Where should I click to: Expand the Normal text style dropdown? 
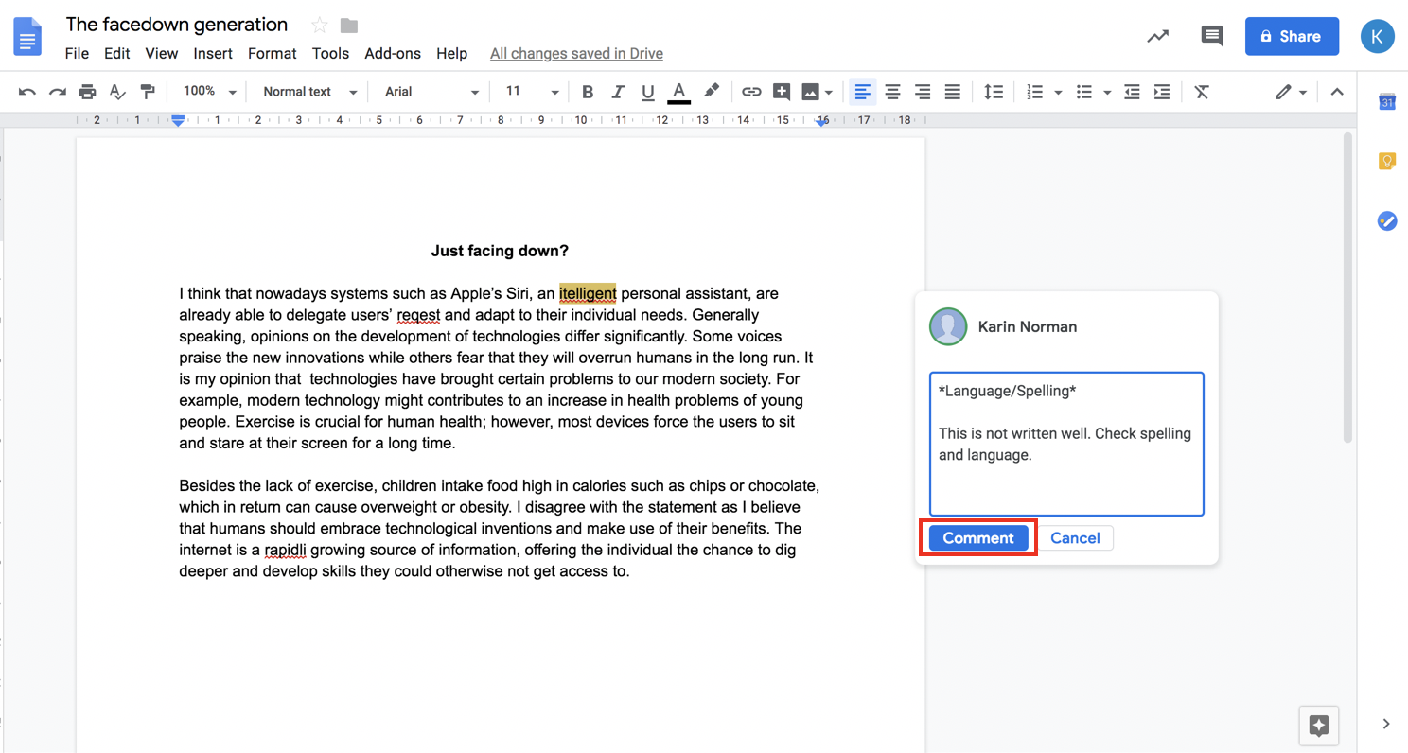(x=309, y=92)
